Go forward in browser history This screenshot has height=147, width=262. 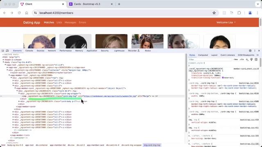[12, 13]
